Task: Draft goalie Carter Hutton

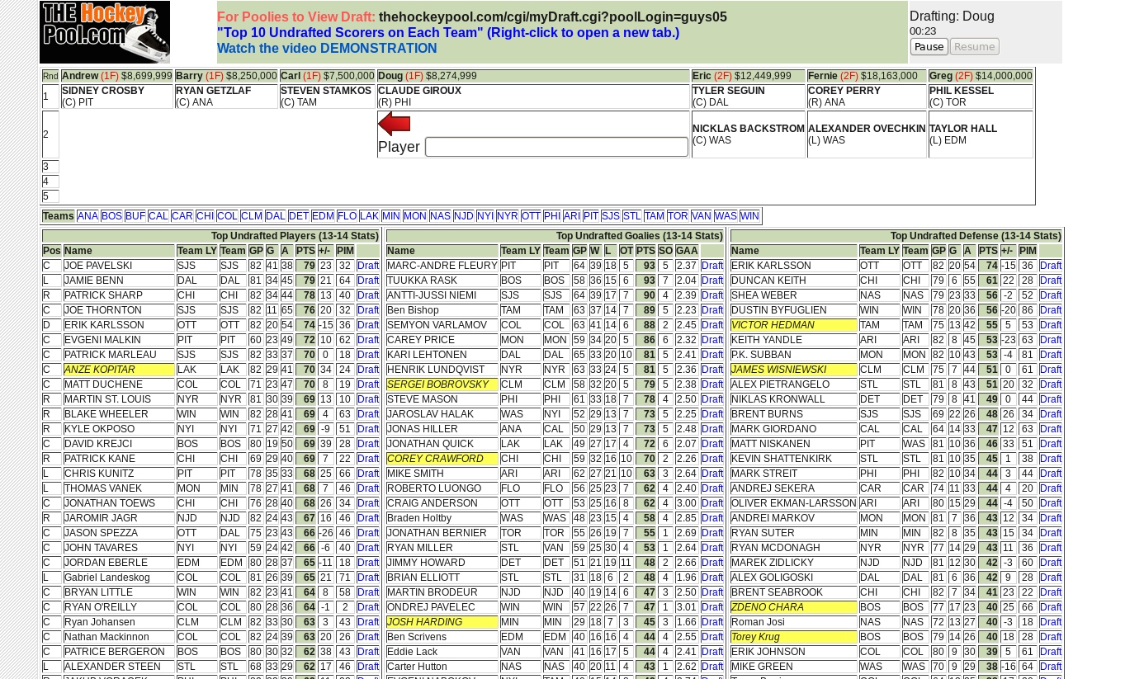Action: click(712, 667)
